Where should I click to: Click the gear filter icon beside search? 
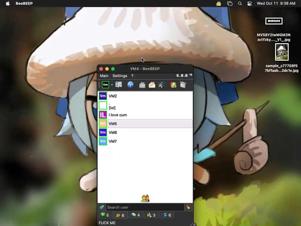102,207
